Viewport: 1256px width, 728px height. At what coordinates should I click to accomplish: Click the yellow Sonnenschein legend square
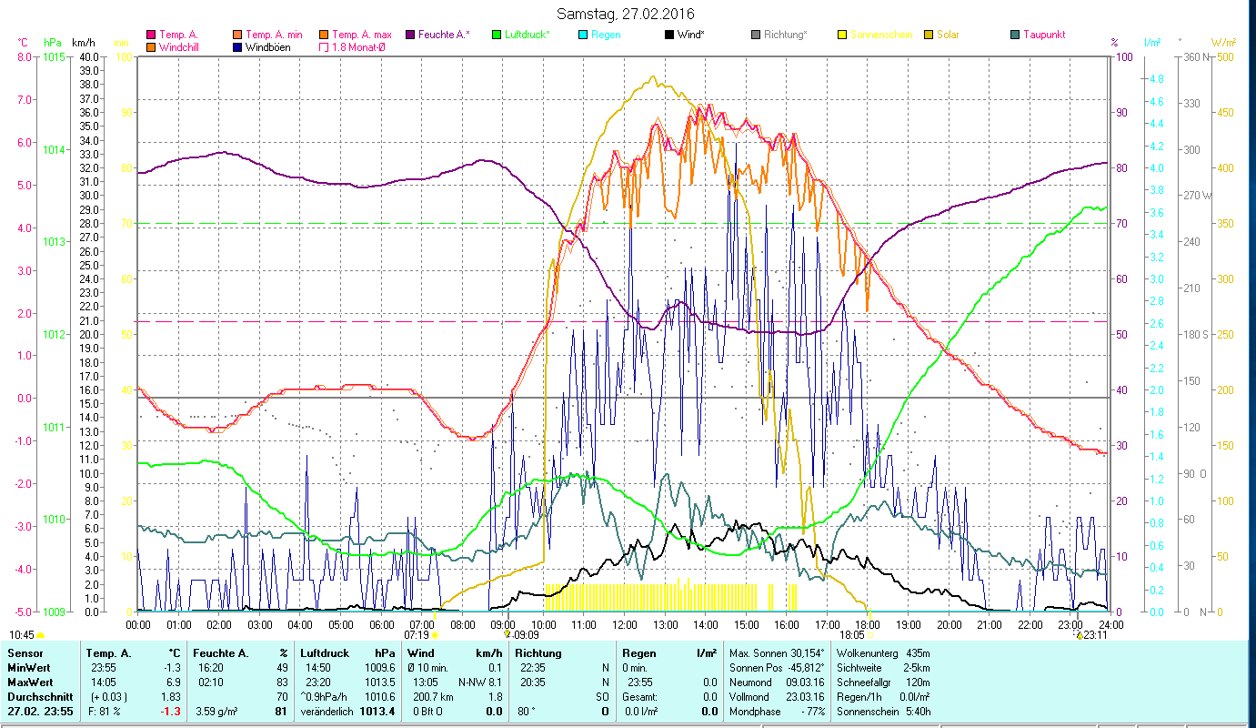pyautogui.click(x=842, y=35)
